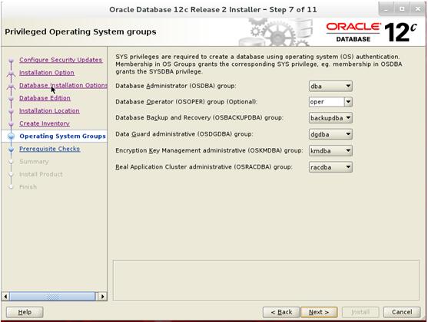Go to the Create Inventory step
Viewport: 428px width, 322px height.
pos(45,123)
